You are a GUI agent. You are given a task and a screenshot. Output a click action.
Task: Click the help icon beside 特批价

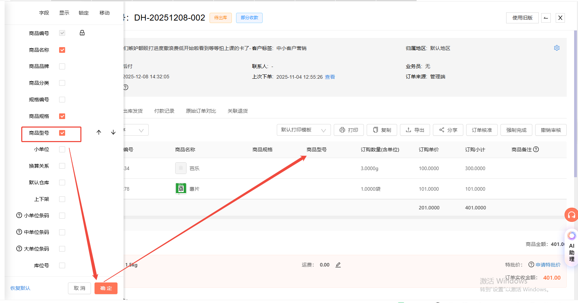point(531,264)
